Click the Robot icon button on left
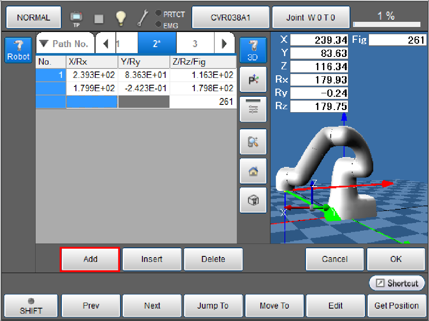The height and width of the screenshot is (321, 429). click(18, 50)
